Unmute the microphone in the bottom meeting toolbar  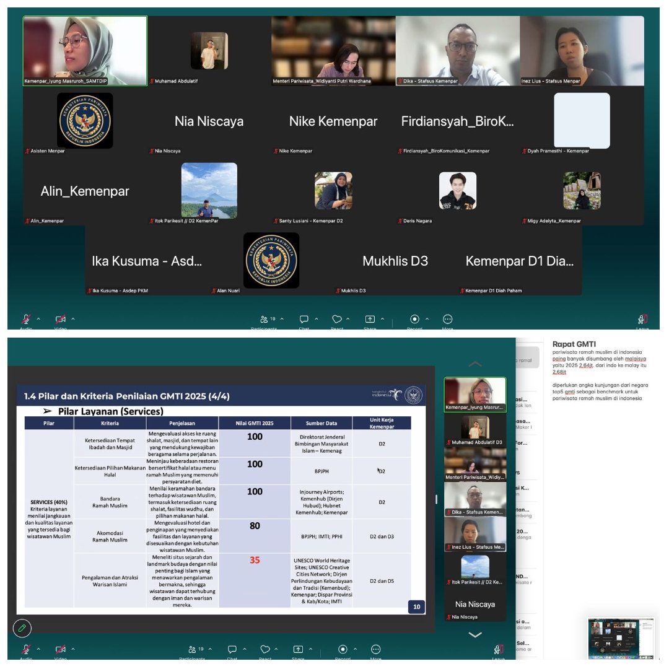click(26, 649)
